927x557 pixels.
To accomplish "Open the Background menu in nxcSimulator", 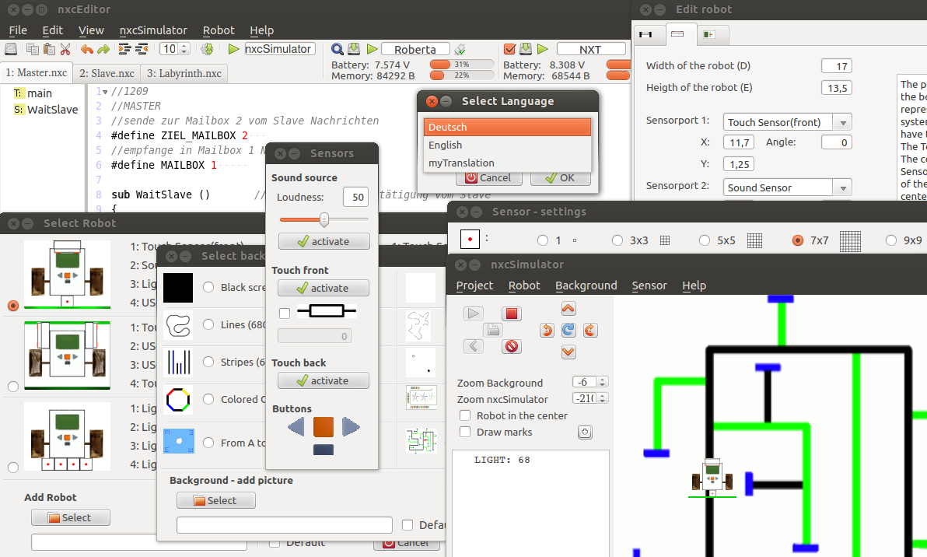I will click(586, 286).
